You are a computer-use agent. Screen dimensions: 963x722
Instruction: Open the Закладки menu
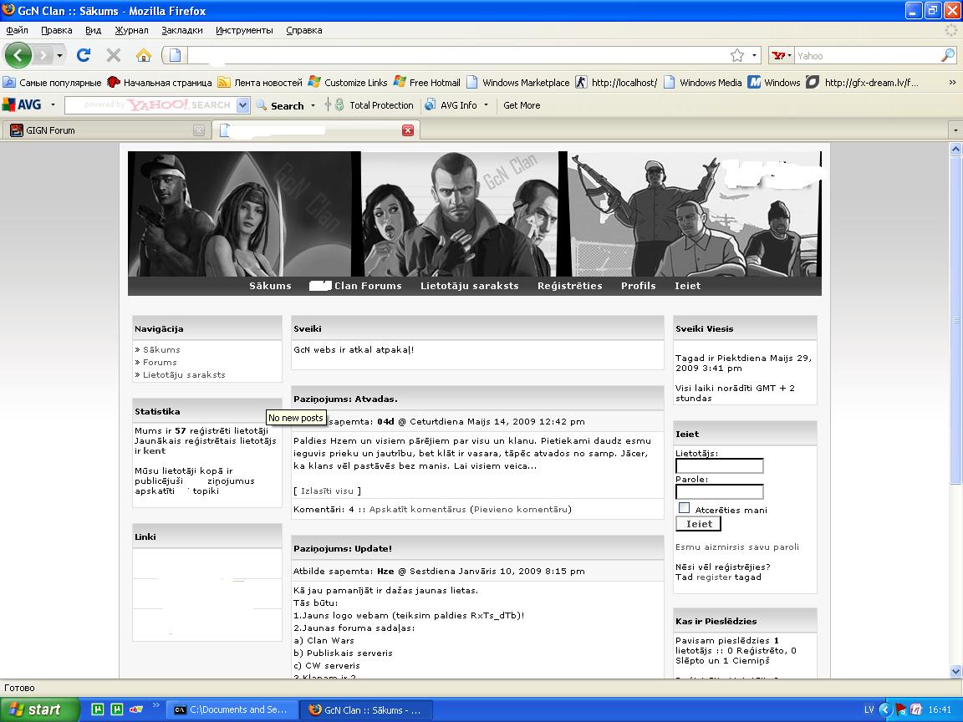181,30
